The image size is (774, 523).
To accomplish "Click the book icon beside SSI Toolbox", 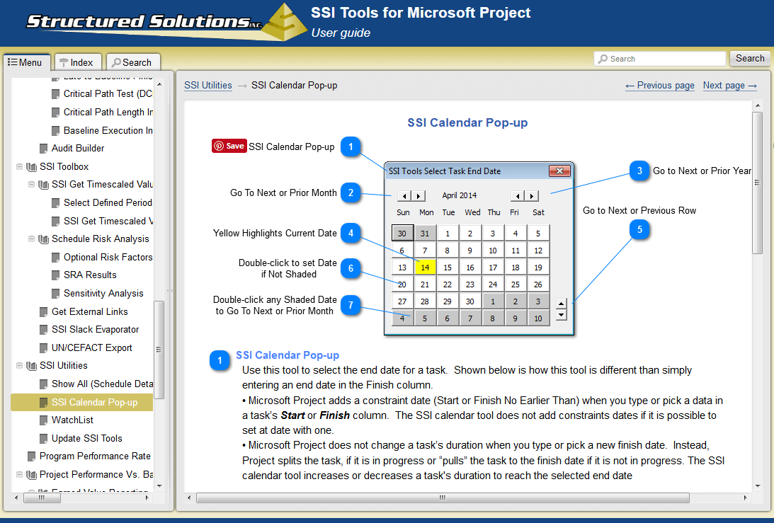I will click(x=32, y=167).
